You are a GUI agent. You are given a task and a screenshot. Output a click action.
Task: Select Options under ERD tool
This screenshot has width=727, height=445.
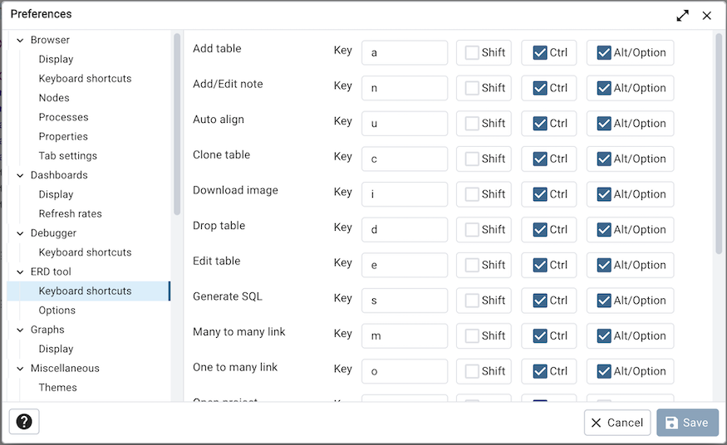click(x=57, y=311)
